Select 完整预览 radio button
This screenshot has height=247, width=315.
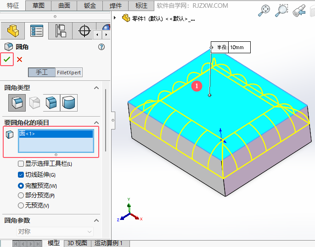[x=21, y=186]
